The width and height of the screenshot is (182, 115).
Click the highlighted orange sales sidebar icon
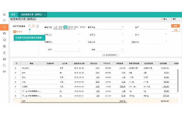click(x=4, y=27)
